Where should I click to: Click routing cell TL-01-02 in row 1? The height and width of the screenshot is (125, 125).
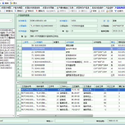pos(77,90)
